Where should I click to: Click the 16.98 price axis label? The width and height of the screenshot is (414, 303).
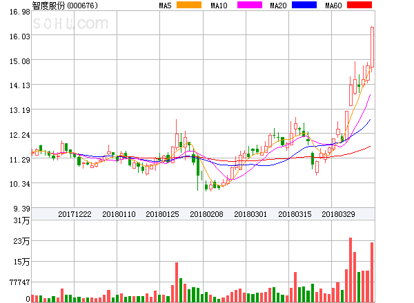[x=20, y=12]
